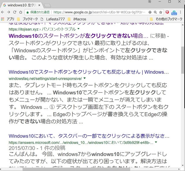Open その他のブックマーク folder
This screenshot has height=171, width=185.
[x=166, y=19]
